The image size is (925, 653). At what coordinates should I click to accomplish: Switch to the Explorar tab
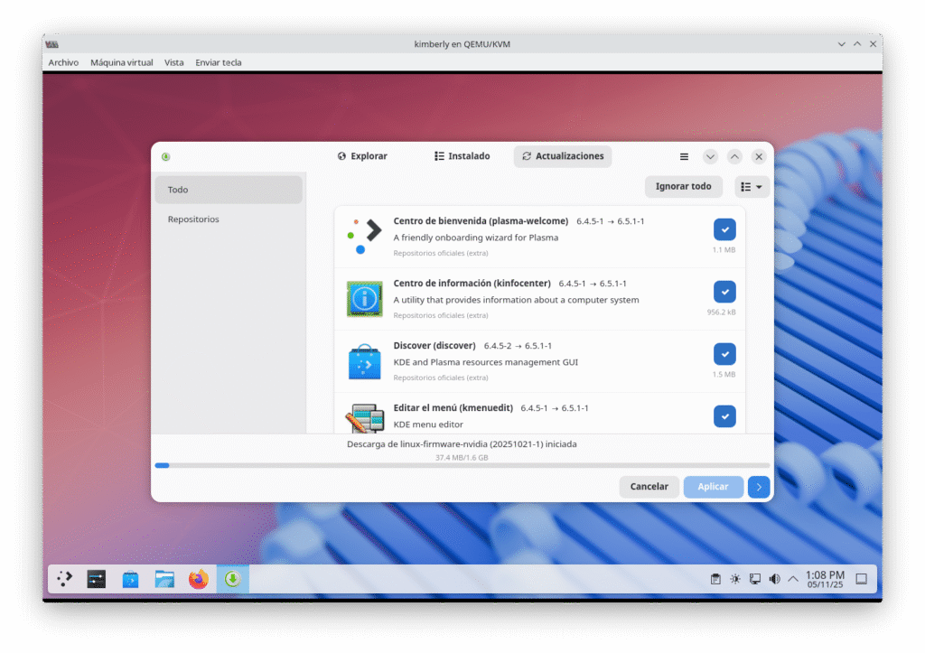click(x=362, y=156)
